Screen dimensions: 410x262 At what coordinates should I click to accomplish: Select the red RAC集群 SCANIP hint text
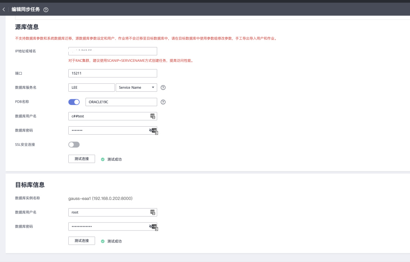(x=131, y=61)
